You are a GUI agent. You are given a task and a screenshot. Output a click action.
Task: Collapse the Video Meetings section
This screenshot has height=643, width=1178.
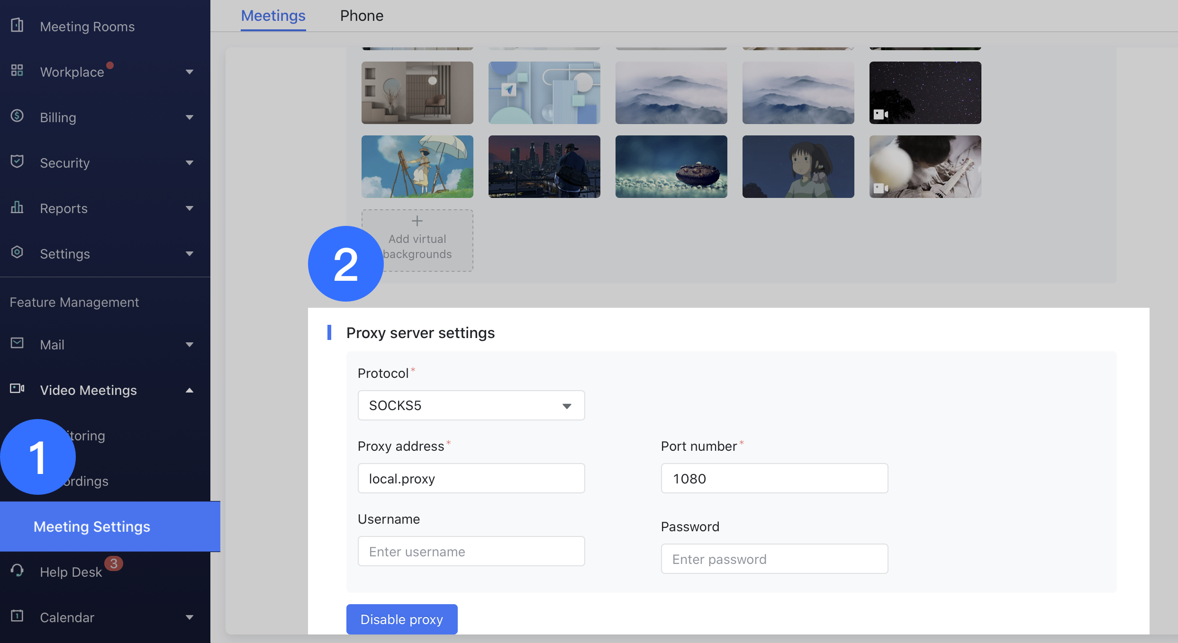pyautogui.click(x=190, y=390)
